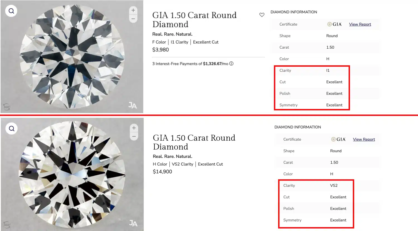The height and width of the screenshot is (231, 418).
Task: Click plus to zoom into the bottom diamond
Action: [x=134, y=128]
